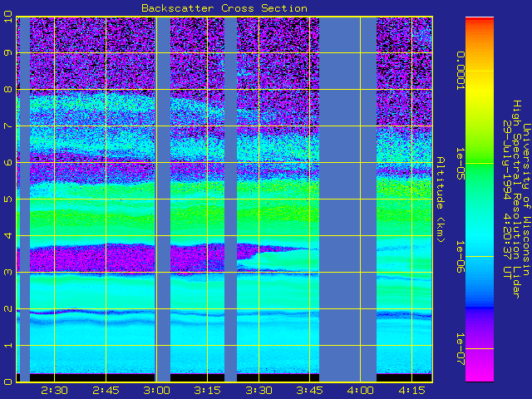Click altitude label 6 on y-axis
This screenshot has width=532, height=399.
click(x=8, y=162)
